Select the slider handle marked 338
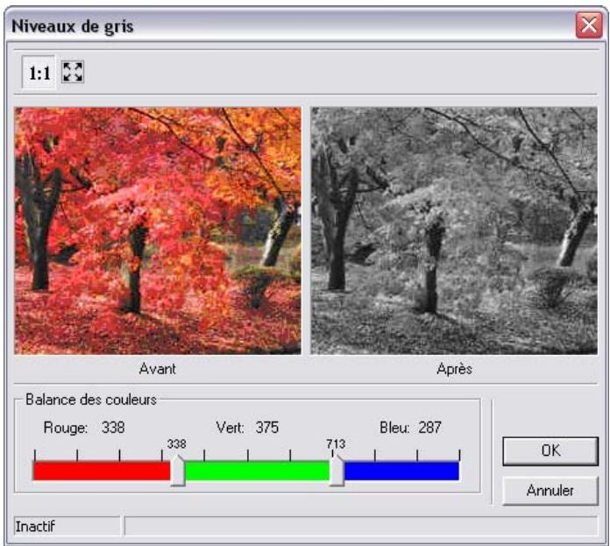 (177, 472)
